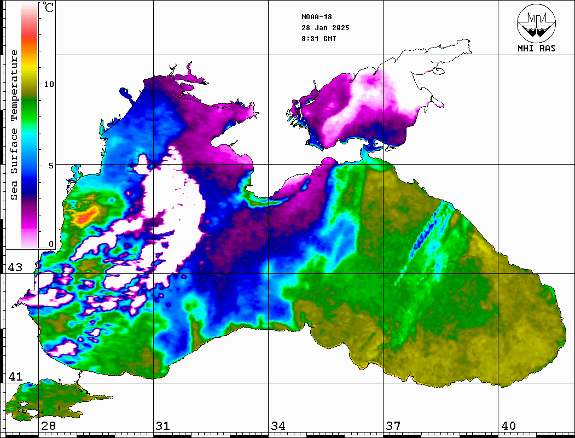Click the 5 mark on the color scale

tap(51, 166)
